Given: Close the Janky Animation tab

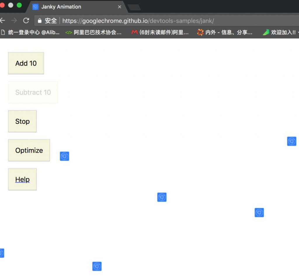Looking at the screenshot, I should click(119, 7).
